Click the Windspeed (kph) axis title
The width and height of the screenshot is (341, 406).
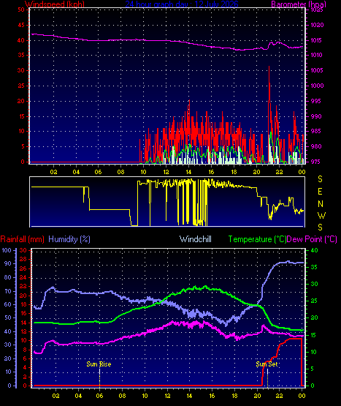coord(55,4)
